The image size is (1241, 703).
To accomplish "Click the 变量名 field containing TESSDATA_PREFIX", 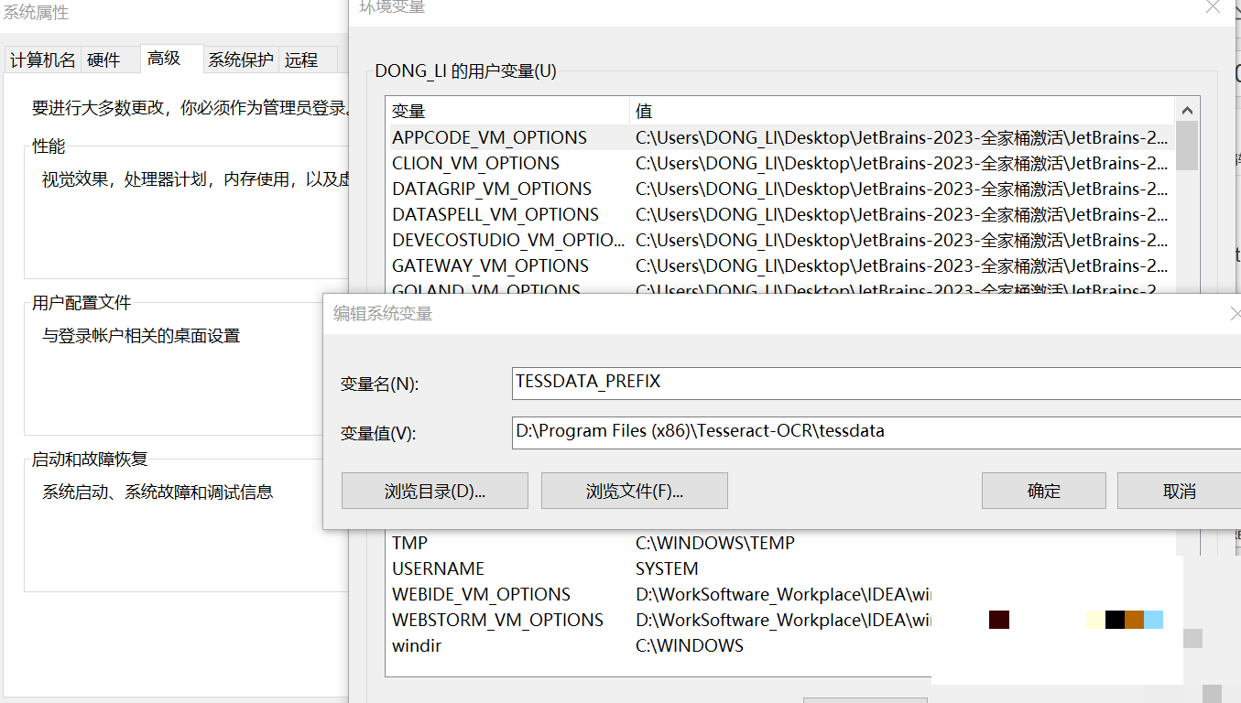I will (x=875, y=383).
